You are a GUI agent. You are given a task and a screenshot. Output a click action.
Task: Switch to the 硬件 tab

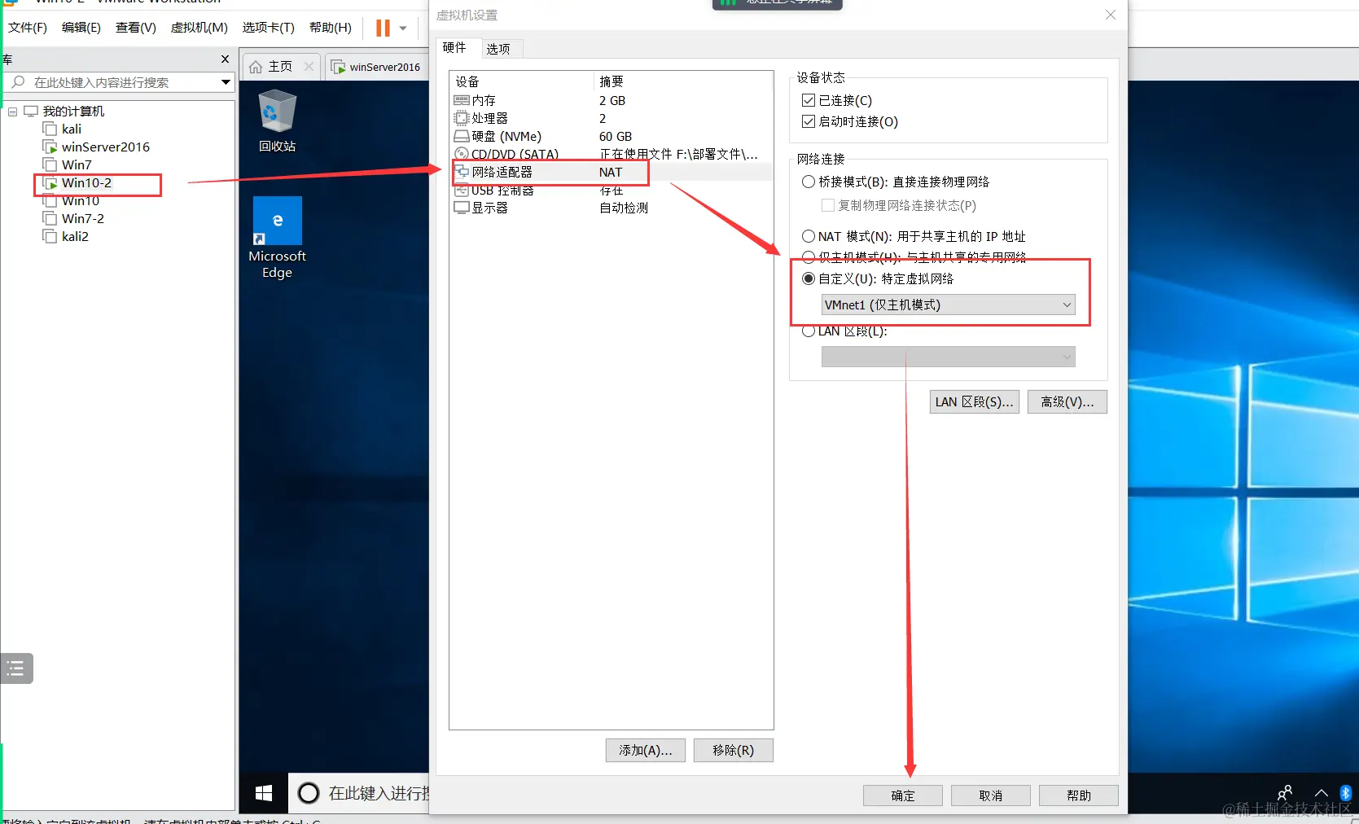coord(454,48)
